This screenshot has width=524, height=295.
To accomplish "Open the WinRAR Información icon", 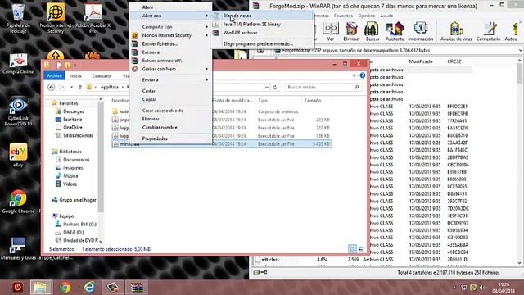I will point(420,31).
